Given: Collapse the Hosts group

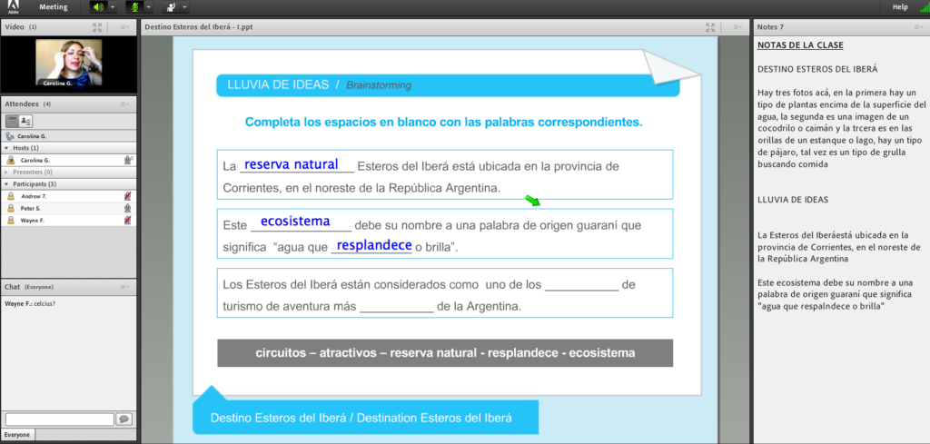Looking at the screenshot, I should coord(7,148).
